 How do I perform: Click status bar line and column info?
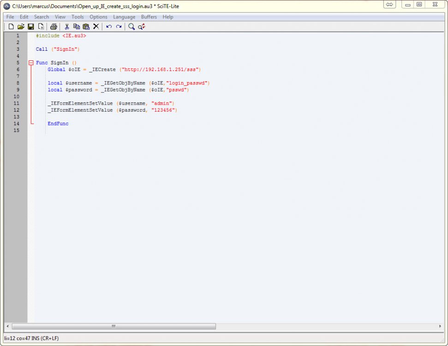click(31, 338)
